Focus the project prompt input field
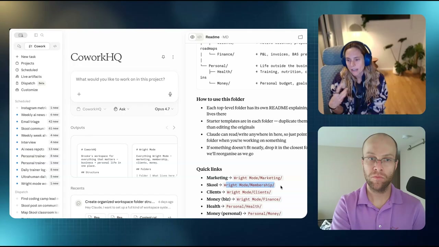The height and width of the screenshot is (247, 439). [124, 79]
